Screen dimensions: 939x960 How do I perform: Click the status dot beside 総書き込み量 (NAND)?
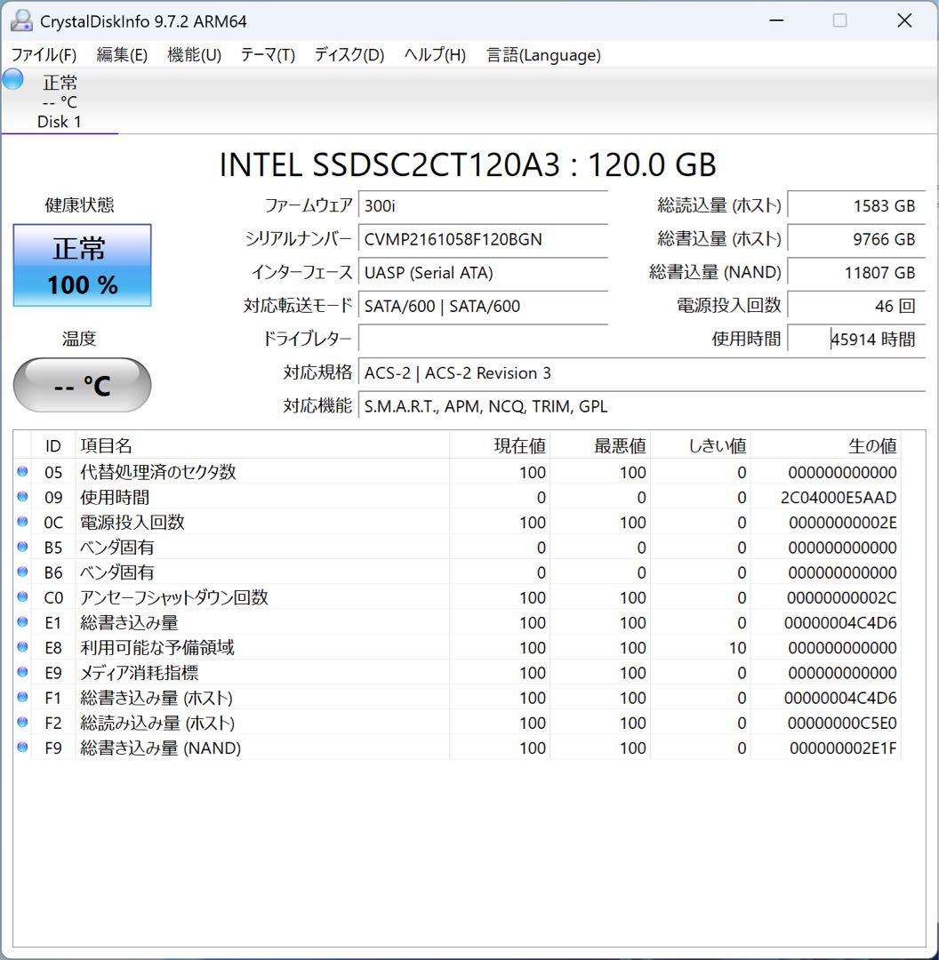[x=22, y=748]
